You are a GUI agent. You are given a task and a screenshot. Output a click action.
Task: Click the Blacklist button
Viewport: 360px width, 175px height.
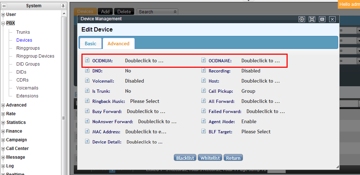[x=185, y=158]
